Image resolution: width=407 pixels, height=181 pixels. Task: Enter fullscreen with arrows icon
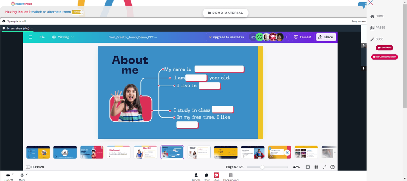pyautogui.click(x=324, y=167)
